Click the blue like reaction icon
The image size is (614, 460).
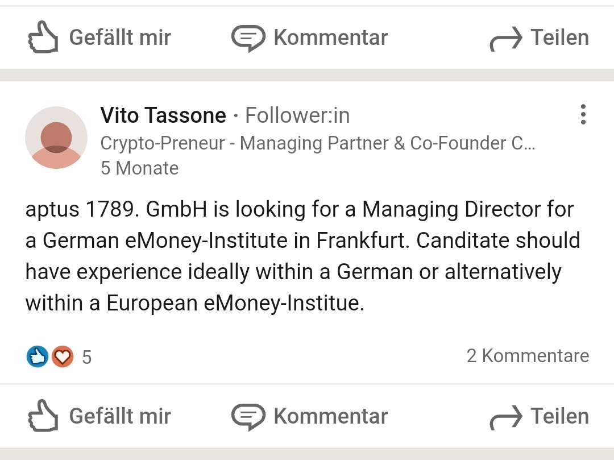point(37,357)
